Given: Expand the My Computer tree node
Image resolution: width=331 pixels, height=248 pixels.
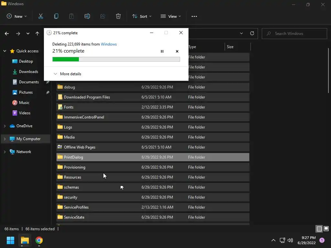Looking at the screenshot, I should pos(5,139).
